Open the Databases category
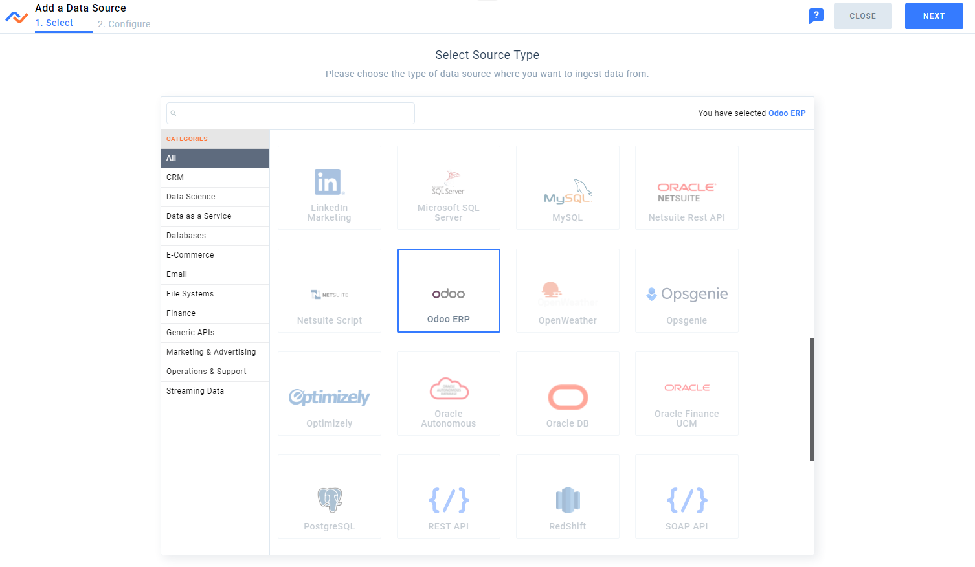The height and width of the screenshot is (567, 975). coord(215,236)
